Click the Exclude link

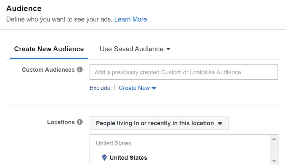tap(100, 88)
